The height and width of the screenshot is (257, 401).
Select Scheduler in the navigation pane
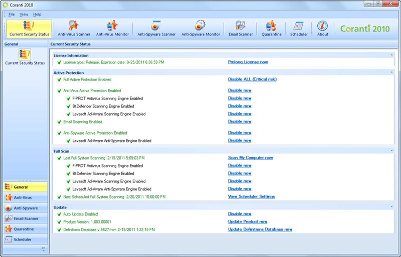click(x=26, y=239)
